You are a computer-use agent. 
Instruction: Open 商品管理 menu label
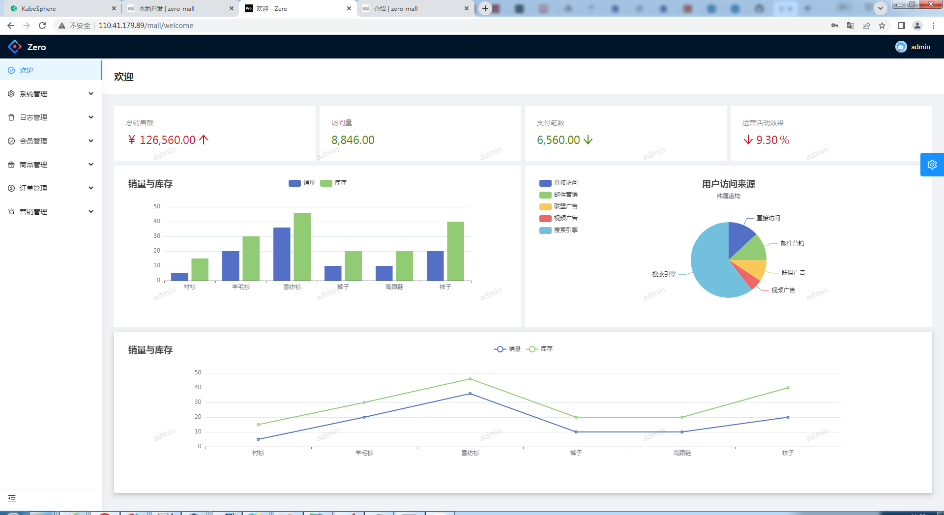pyautogui.click(x=33, y=165)
